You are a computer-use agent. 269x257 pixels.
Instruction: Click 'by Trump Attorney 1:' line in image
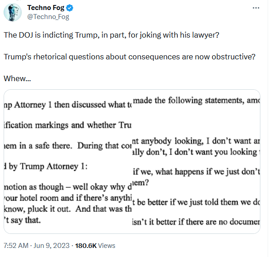[x=46, y=166]
